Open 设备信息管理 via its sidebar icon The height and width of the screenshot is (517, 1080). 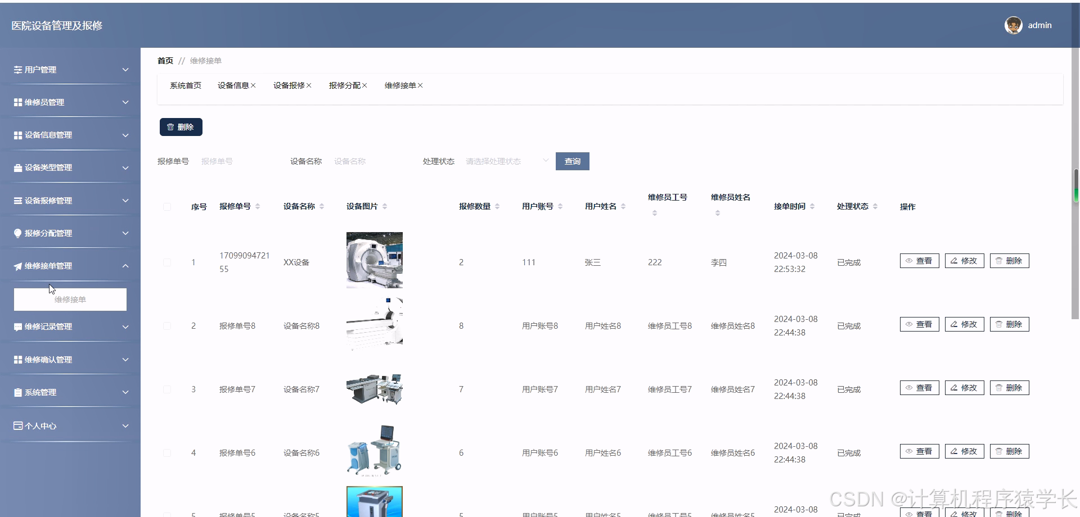[17, 135]
